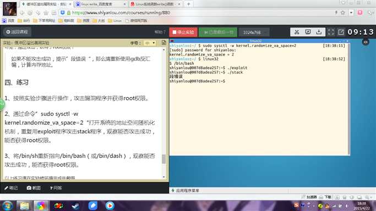This screenshot has width=376, height=211.
Task: Click the green next-step button
Action: [218, 32]
